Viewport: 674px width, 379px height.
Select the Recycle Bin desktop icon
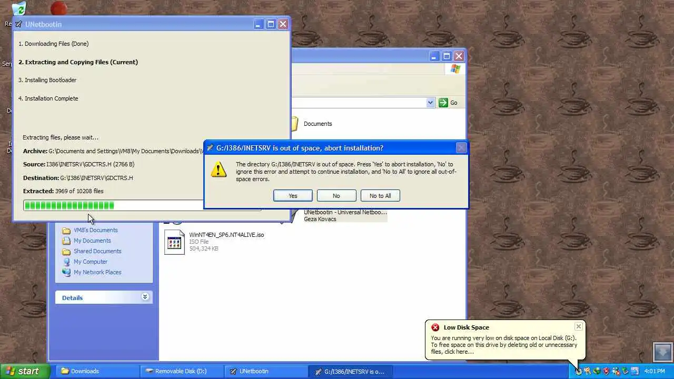pyautogui.click(x=18, y=9)
